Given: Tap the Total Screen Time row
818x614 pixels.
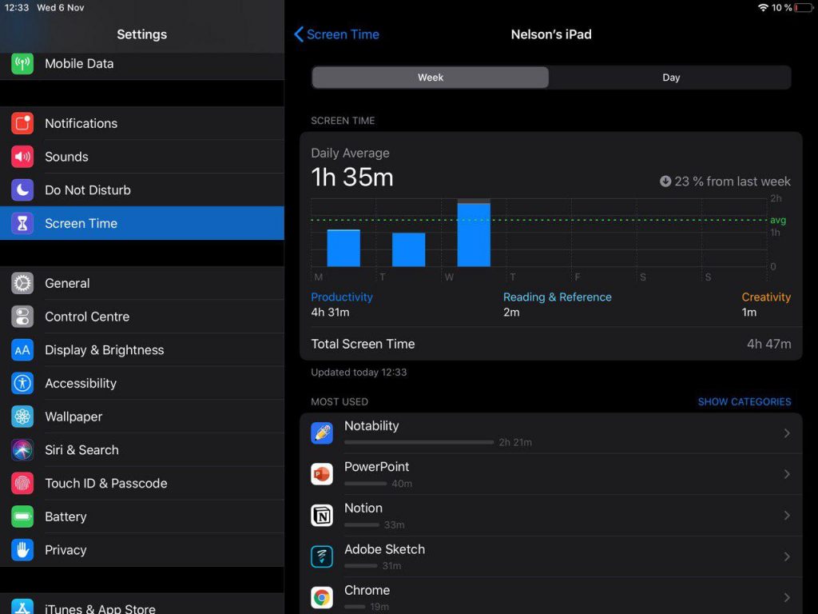Looking at the screenshot, I should [x=551, y=344].
